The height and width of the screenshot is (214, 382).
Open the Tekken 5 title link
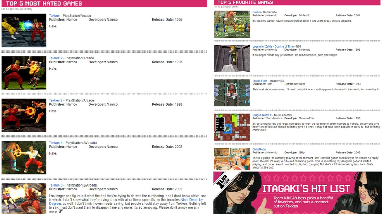[x=55, y=185]
